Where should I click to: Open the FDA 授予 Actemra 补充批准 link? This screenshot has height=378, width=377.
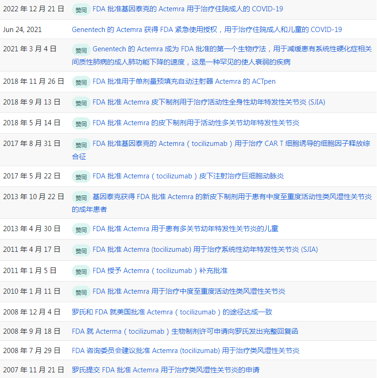[160, 271]
